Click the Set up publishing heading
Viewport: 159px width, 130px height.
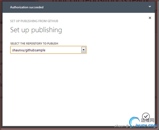click(x=36, y=30)
